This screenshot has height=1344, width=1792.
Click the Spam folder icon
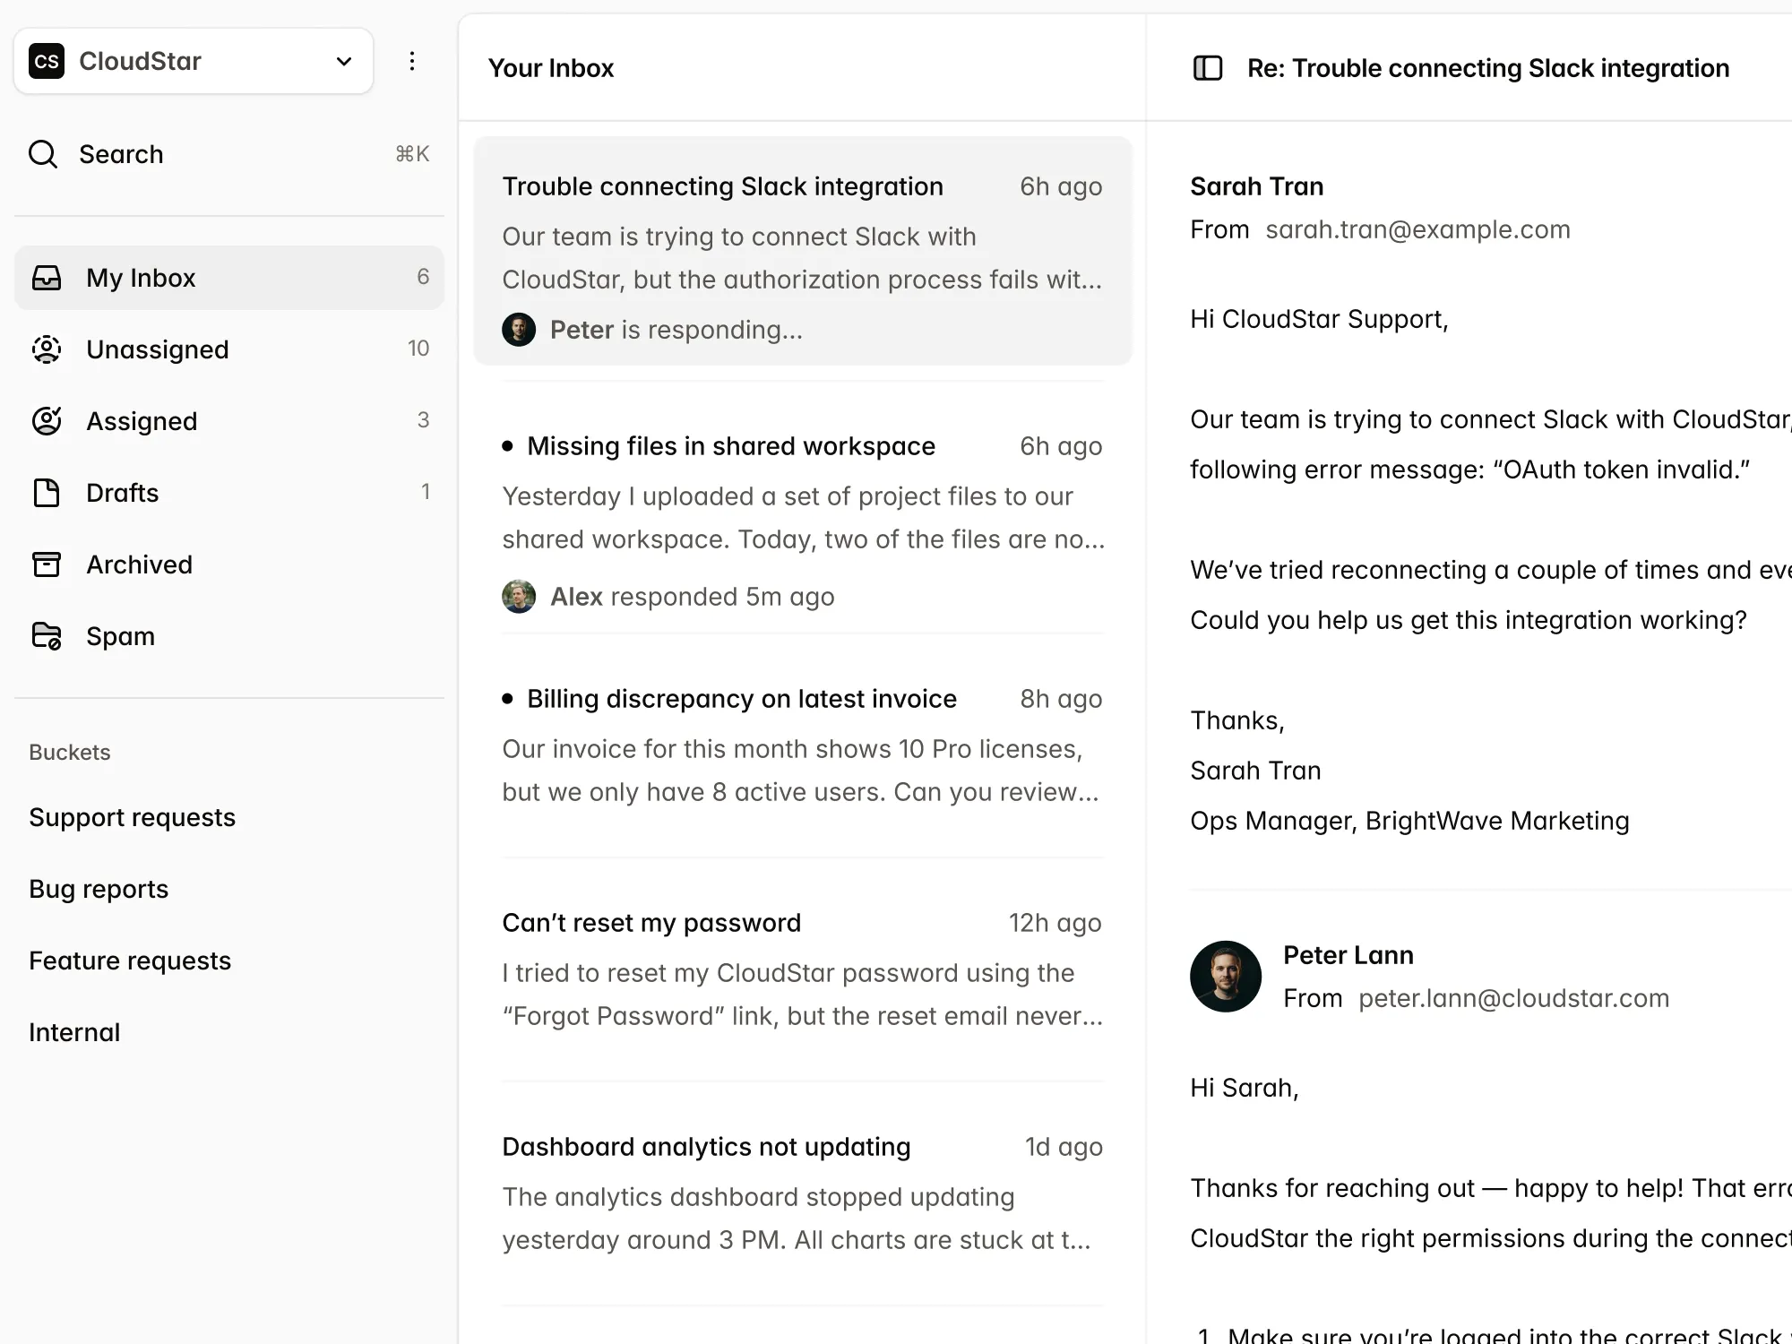tap(47, 636)
